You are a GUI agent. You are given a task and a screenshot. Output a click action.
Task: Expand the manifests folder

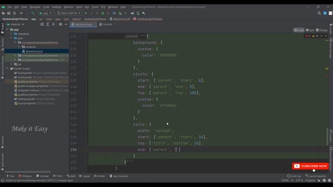click(x=11, y=34)
